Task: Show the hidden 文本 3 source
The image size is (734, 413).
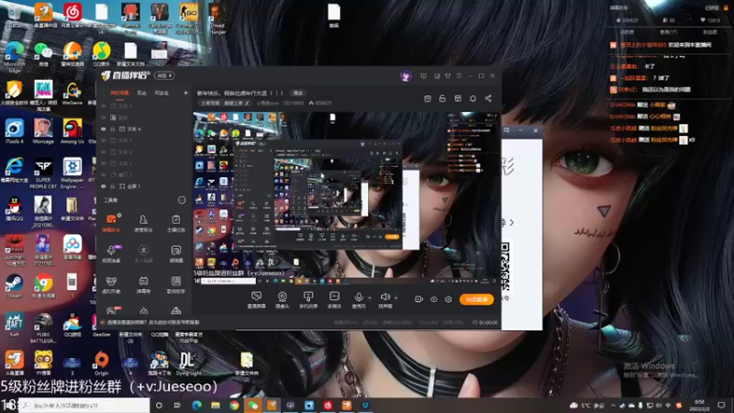Action: pyautogui.click(x=104, y=140)
